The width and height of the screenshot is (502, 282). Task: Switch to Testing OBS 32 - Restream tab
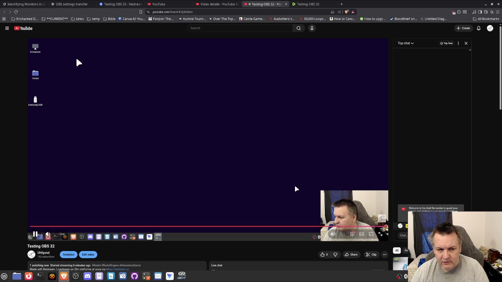(120, 4)
